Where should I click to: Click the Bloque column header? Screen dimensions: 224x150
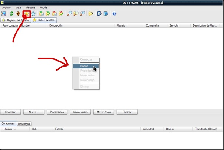click(x=178, y=129)
